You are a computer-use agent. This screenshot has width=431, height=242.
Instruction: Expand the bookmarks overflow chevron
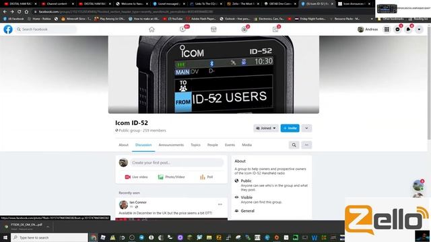click(372, 19)
